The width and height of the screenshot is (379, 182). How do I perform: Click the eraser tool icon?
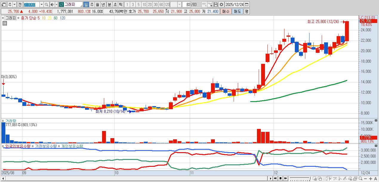click(350, 178)
